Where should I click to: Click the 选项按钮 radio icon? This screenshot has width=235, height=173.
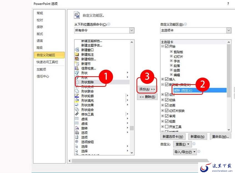(77, 141)
